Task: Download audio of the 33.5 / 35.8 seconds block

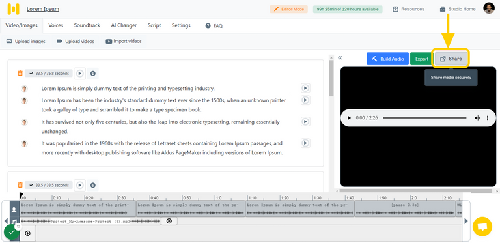Action: [x=93, y=74]
